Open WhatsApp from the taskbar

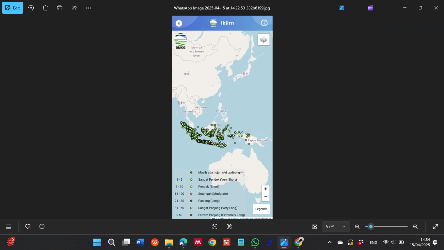click(x=255, y=242)
